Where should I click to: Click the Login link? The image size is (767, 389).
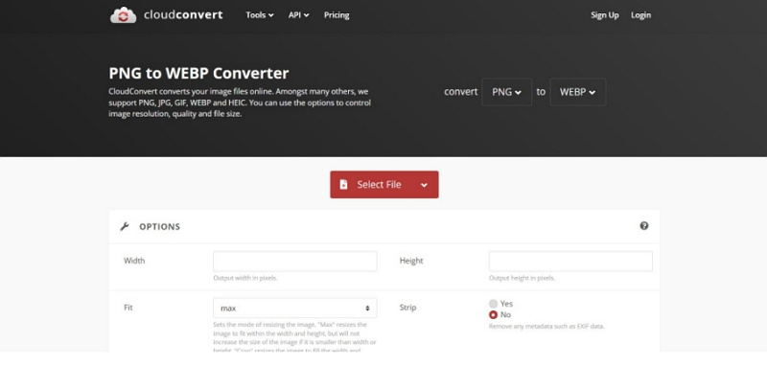[640, 15]
